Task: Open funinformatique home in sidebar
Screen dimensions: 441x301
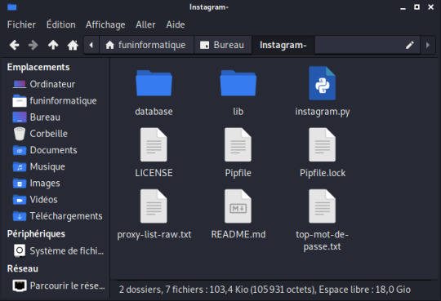Action: pyautogui.click(x=56, y=100)
